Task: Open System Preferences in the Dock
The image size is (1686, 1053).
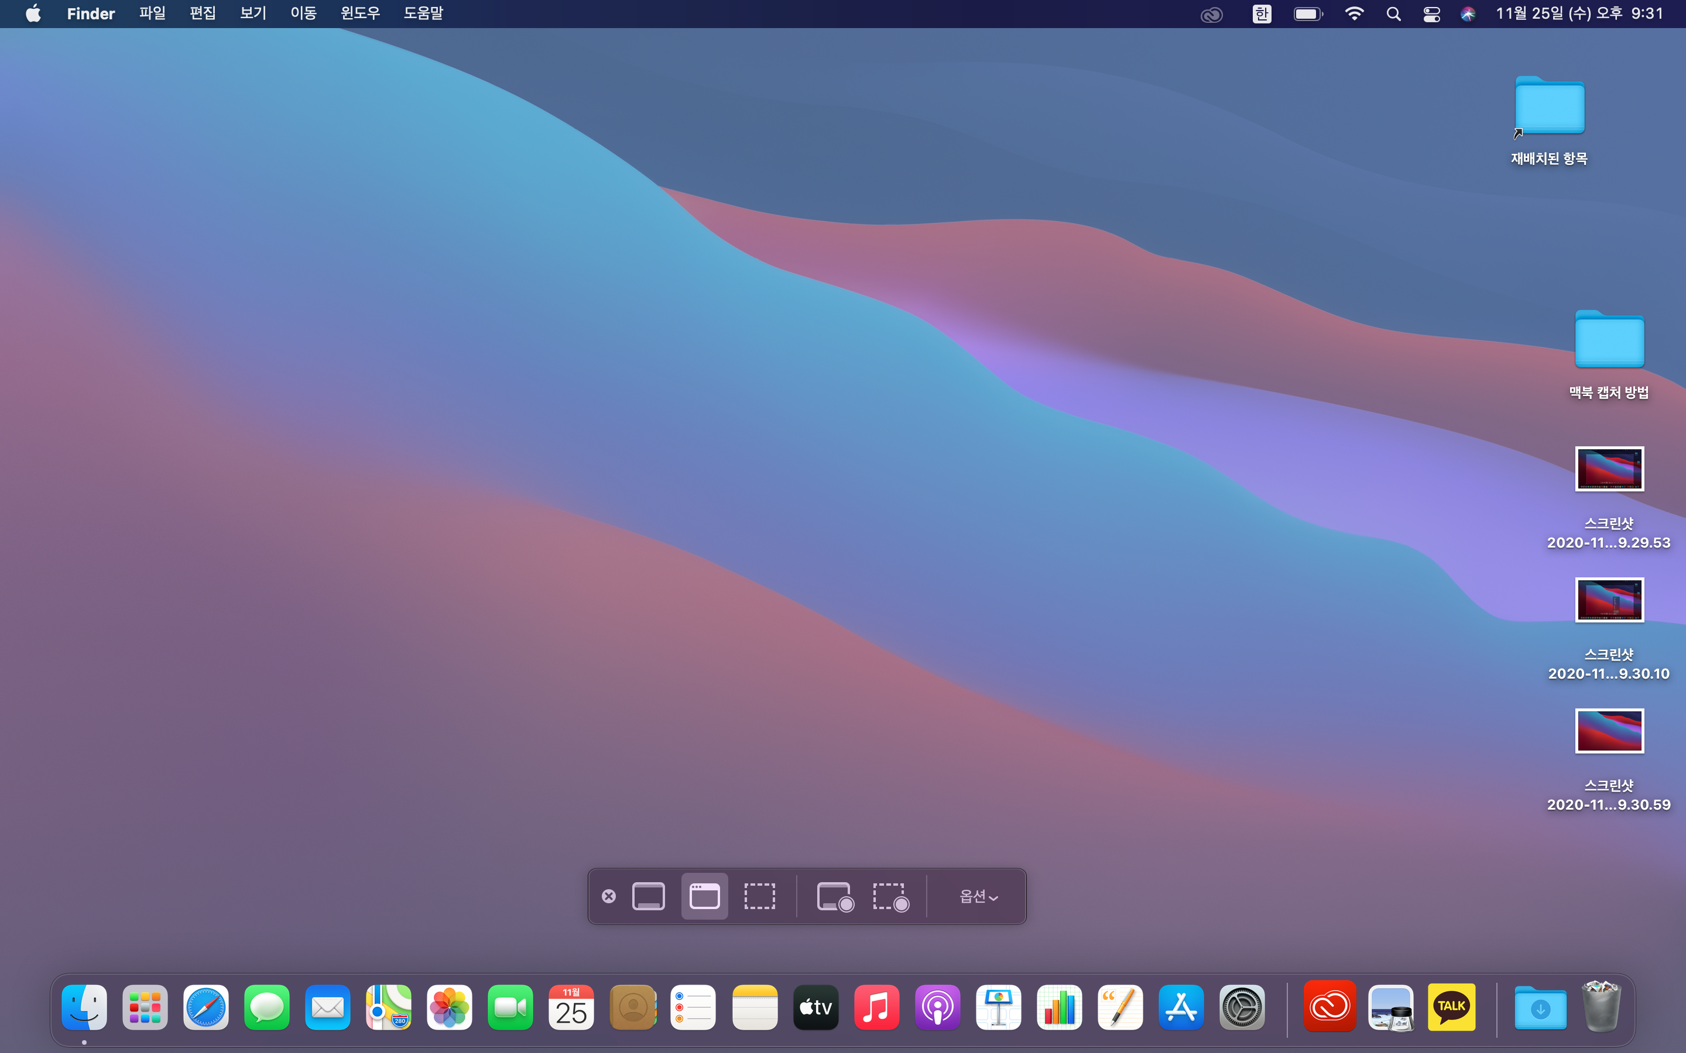Action: [x=1242, y=1007]
